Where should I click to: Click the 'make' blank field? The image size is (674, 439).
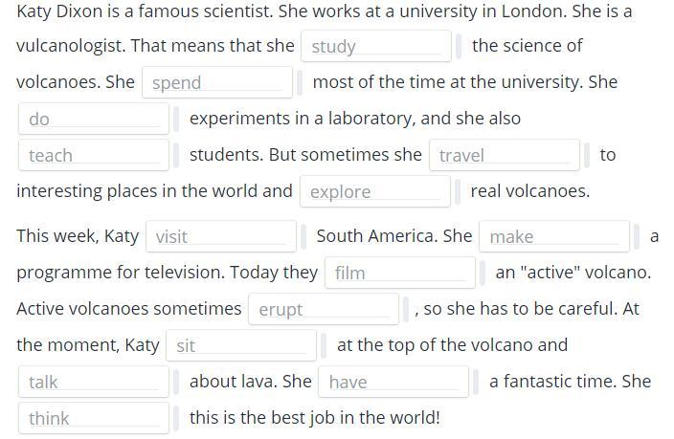point(554,236)
